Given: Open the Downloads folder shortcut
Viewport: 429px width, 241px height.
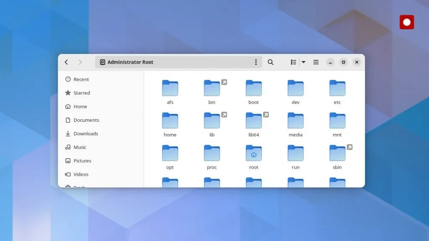Looking at the screenshot, I should [x=87, y=133].
